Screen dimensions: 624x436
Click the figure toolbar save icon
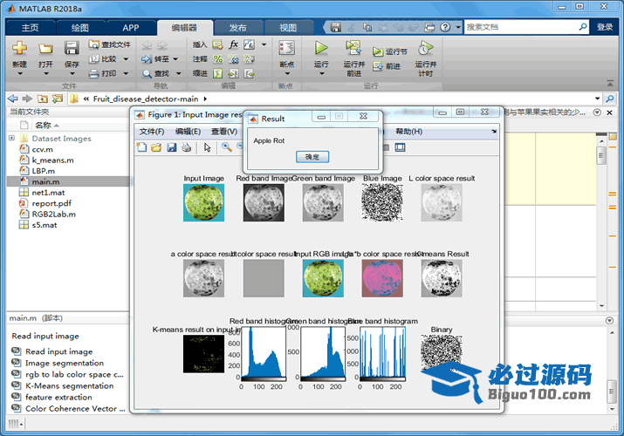point(172,147)
